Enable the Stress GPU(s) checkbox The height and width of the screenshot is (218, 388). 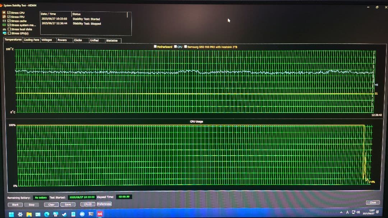coord(9,33)
